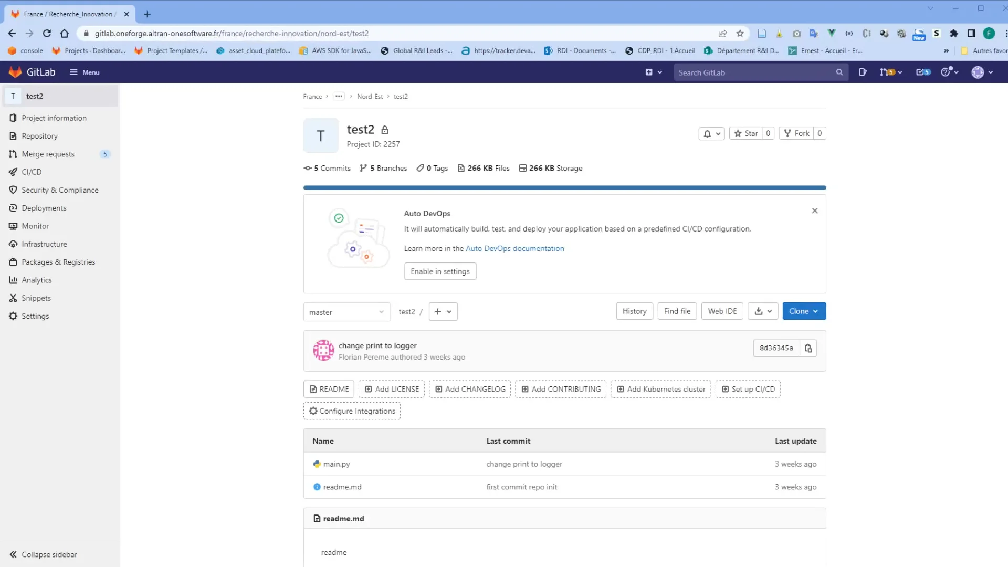The width and height of the screenshot is (1008, 567).
Task: Click Add CHANGELOG
Action: 470,390
